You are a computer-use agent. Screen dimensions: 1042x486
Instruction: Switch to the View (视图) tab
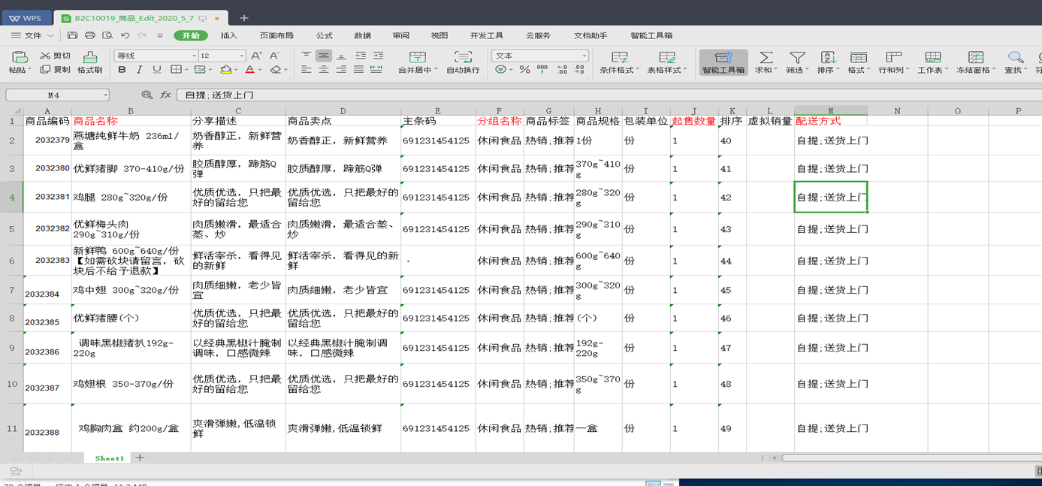click(439, 35)
